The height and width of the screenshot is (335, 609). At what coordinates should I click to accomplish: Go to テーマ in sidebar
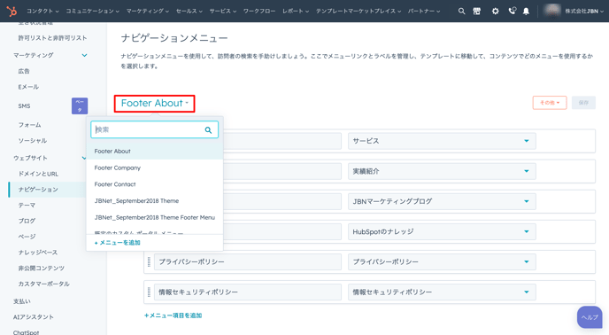27,206
